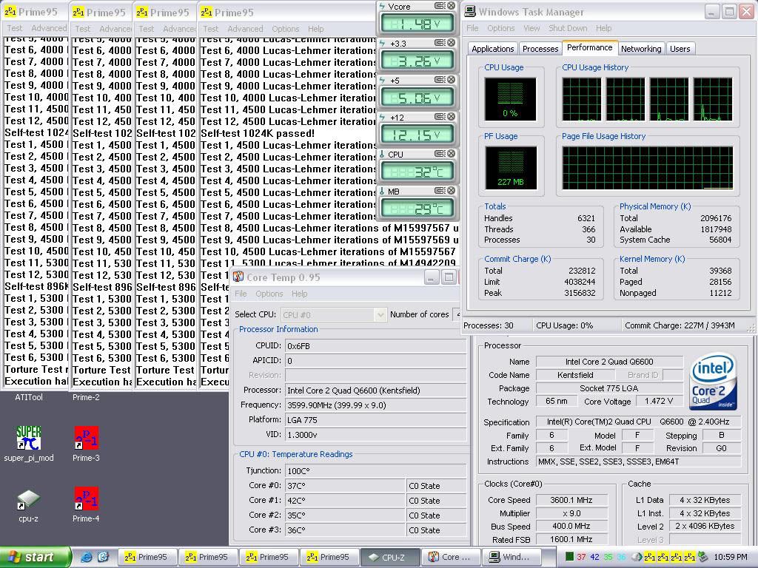Image resolution: width=758 pixels, height=568 pixels.
Task: Click 'Self-test 1024K passed!' line in Prime95
Action: 258,133
